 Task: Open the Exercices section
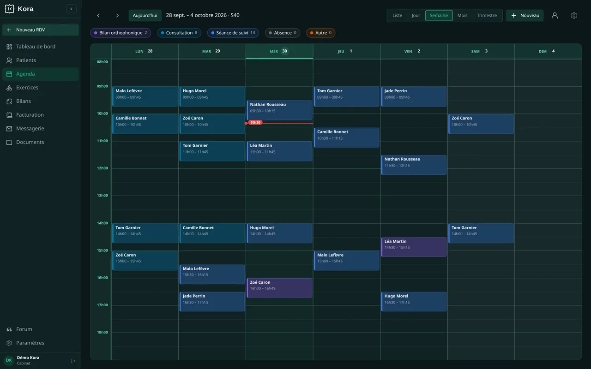point(41,88)
